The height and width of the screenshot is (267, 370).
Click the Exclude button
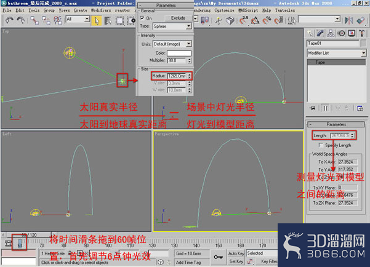click(x=178, y=18)
